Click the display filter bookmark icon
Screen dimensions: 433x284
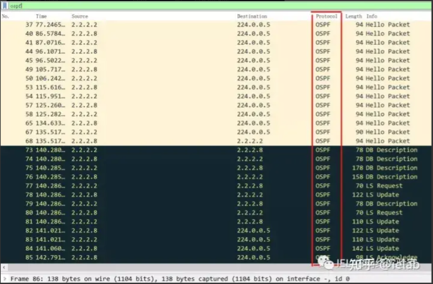(x=5, y=5)
